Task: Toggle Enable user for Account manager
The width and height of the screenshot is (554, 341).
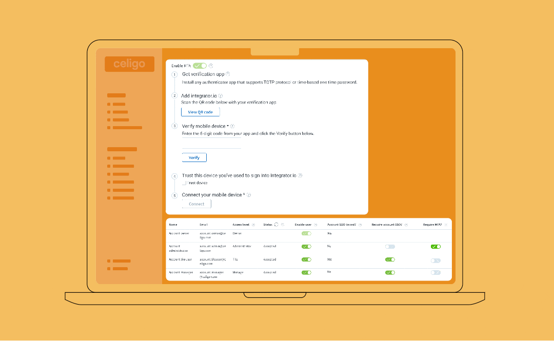Action: (306, 272)
